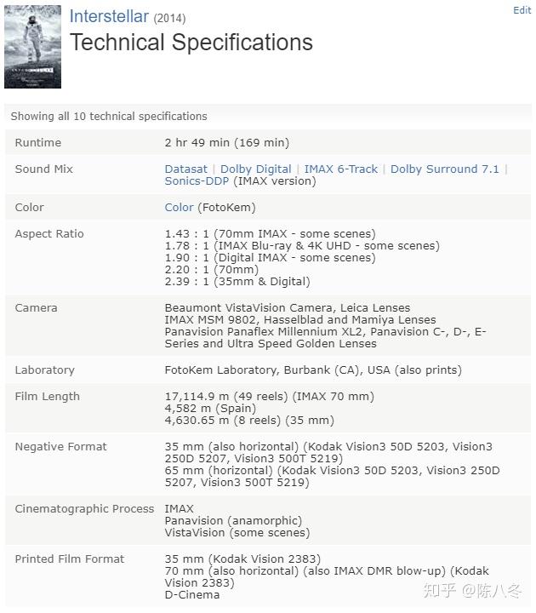Select the Film Length row label
The image size is (536, 613).
[x=47, y=396]
